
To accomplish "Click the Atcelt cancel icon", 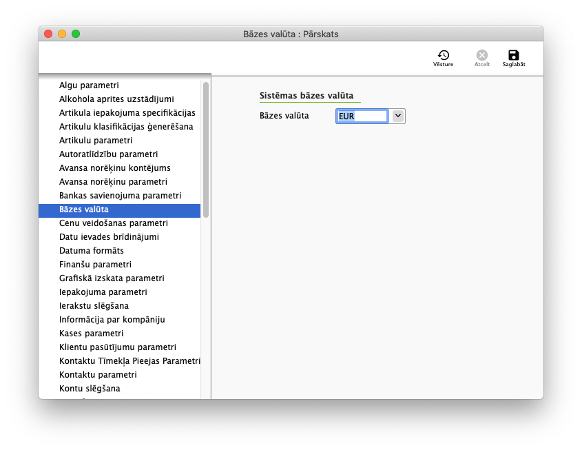I will pyautogui.click(x=481, y=59).
